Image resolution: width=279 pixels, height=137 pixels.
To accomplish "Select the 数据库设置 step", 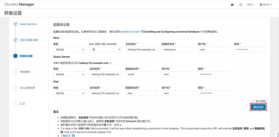I will click(26, 56).
